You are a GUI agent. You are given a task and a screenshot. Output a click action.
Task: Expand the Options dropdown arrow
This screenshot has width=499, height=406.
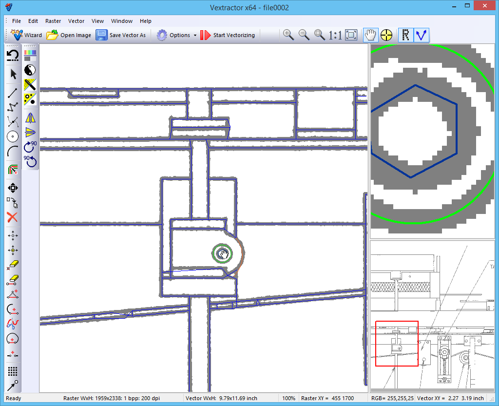click(195, 35)
